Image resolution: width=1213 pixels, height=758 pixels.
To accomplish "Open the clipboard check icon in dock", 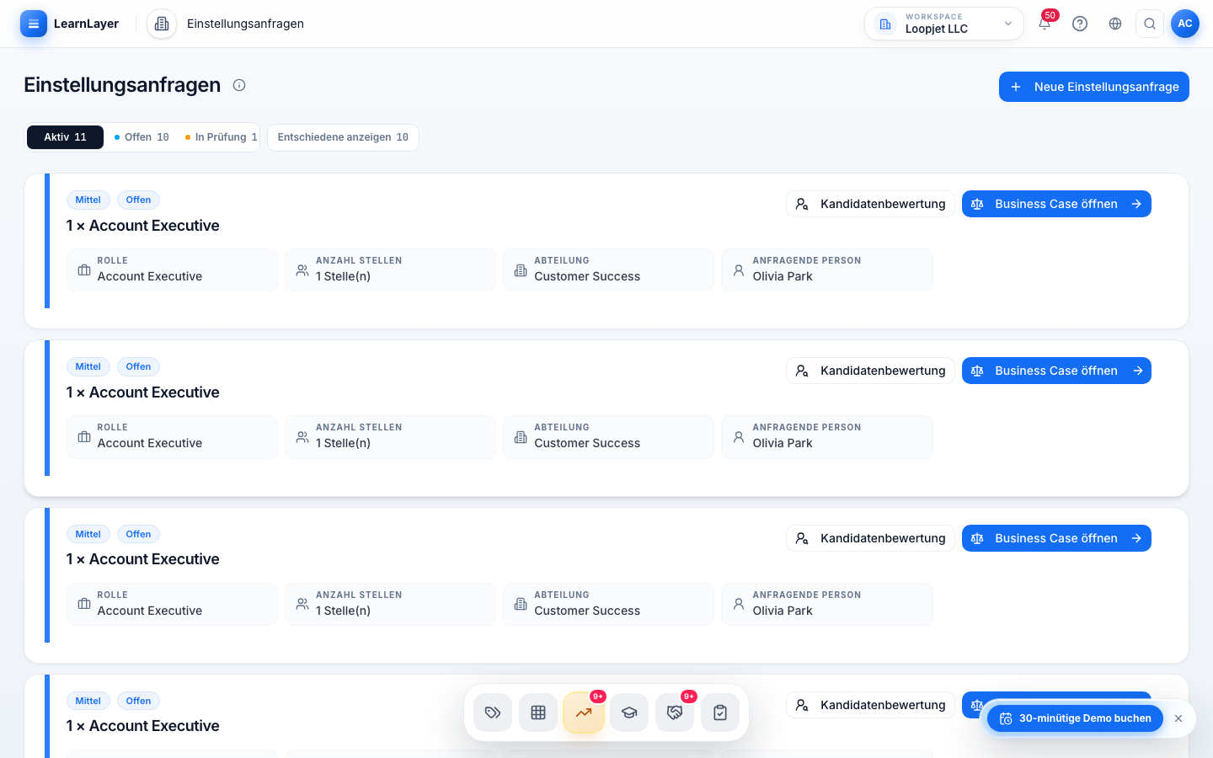I will [x=720, y=713].
